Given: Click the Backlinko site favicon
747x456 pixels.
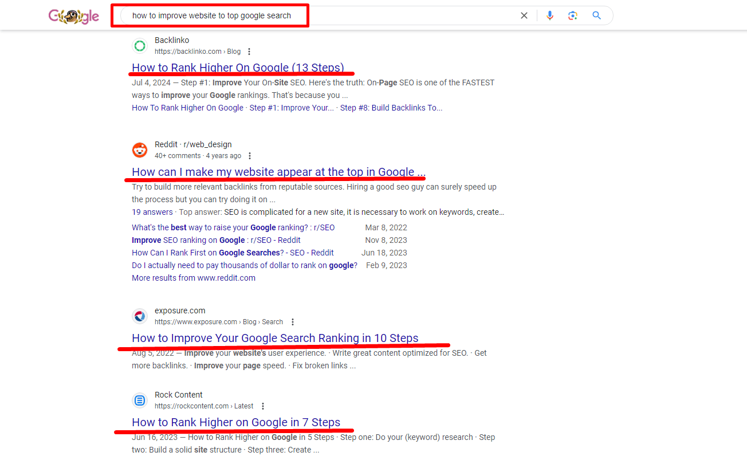Looking at the screenshot, I should 140,46.
